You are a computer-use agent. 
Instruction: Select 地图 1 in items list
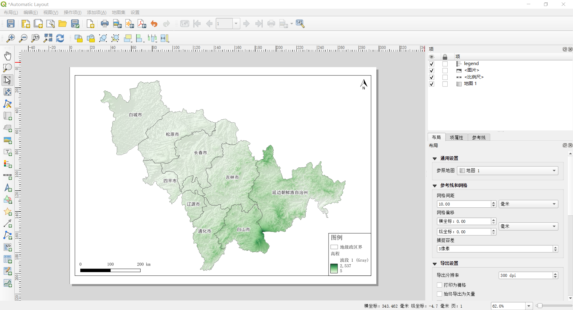[x=470, y=84]
